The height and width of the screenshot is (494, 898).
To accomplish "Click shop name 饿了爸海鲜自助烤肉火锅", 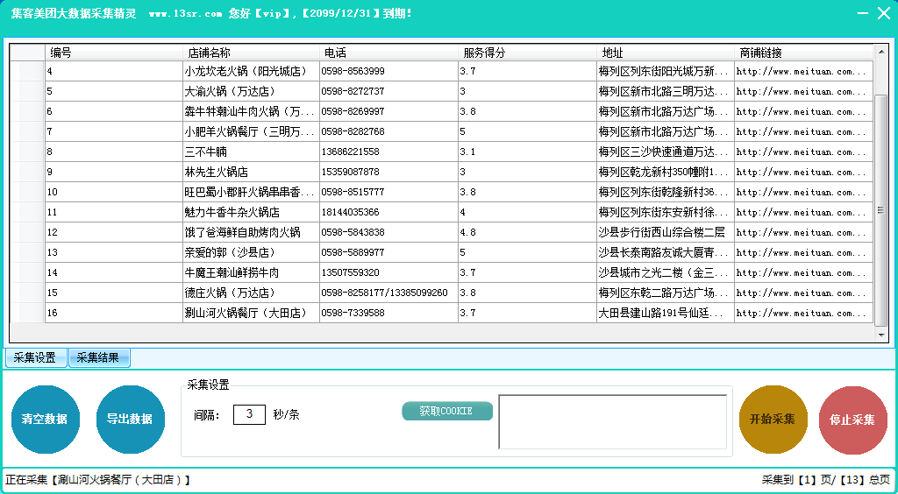I will 242,233.
